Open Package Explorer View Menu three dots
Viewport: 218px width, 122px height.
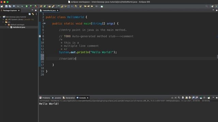point(36,14)
